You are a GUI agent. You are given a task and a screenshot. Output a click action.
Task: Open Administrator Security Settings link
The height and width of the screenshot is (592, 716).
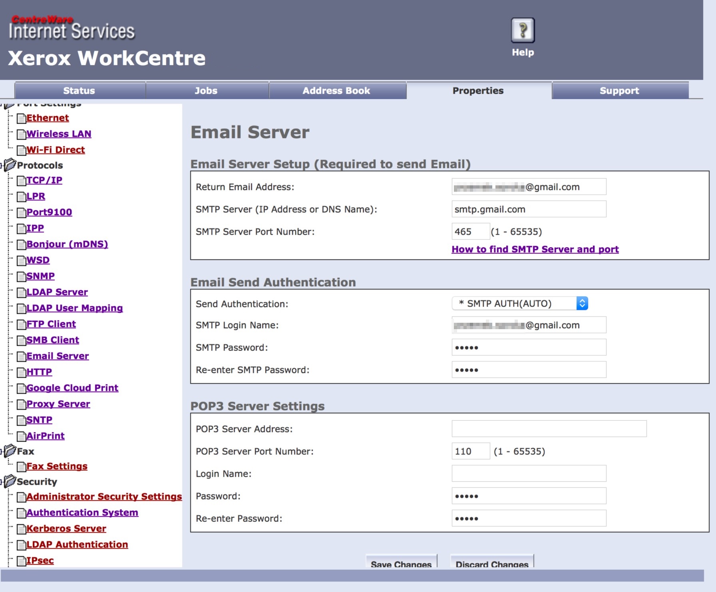pos(104,497)
